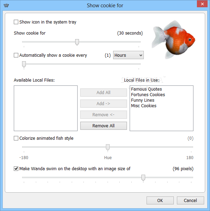The width and height of the screenshot is (210, 211).
Task: Click the Show cookie for duration slider handle
Action: point(77,42)
